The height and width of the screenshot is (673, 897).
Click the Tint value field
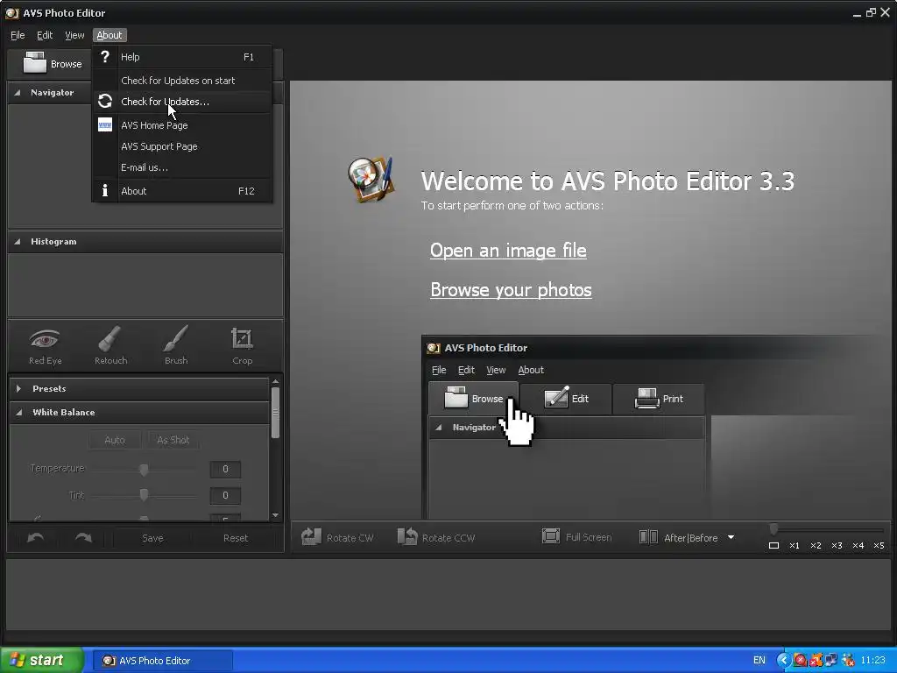click(x=225, y=495)
